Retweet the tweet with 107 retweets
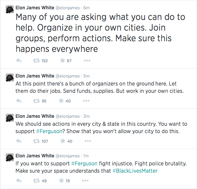This screenshot has width=197, height=189. point(36,141)
